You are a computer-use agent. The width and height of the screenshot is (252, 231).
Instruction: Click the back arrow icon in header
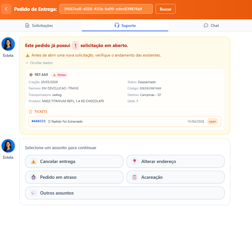point(6,9)
